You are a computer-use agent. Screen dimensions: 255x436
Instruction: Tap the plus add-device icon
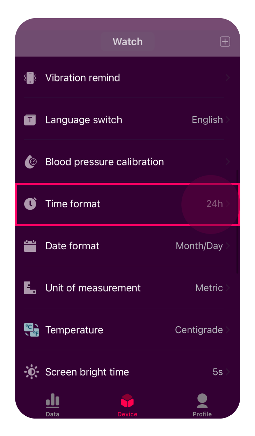225,42
